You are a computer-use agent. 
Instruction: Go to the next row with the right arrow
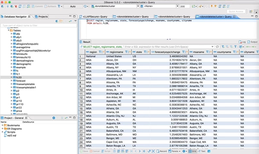click(x=140, y=151)
